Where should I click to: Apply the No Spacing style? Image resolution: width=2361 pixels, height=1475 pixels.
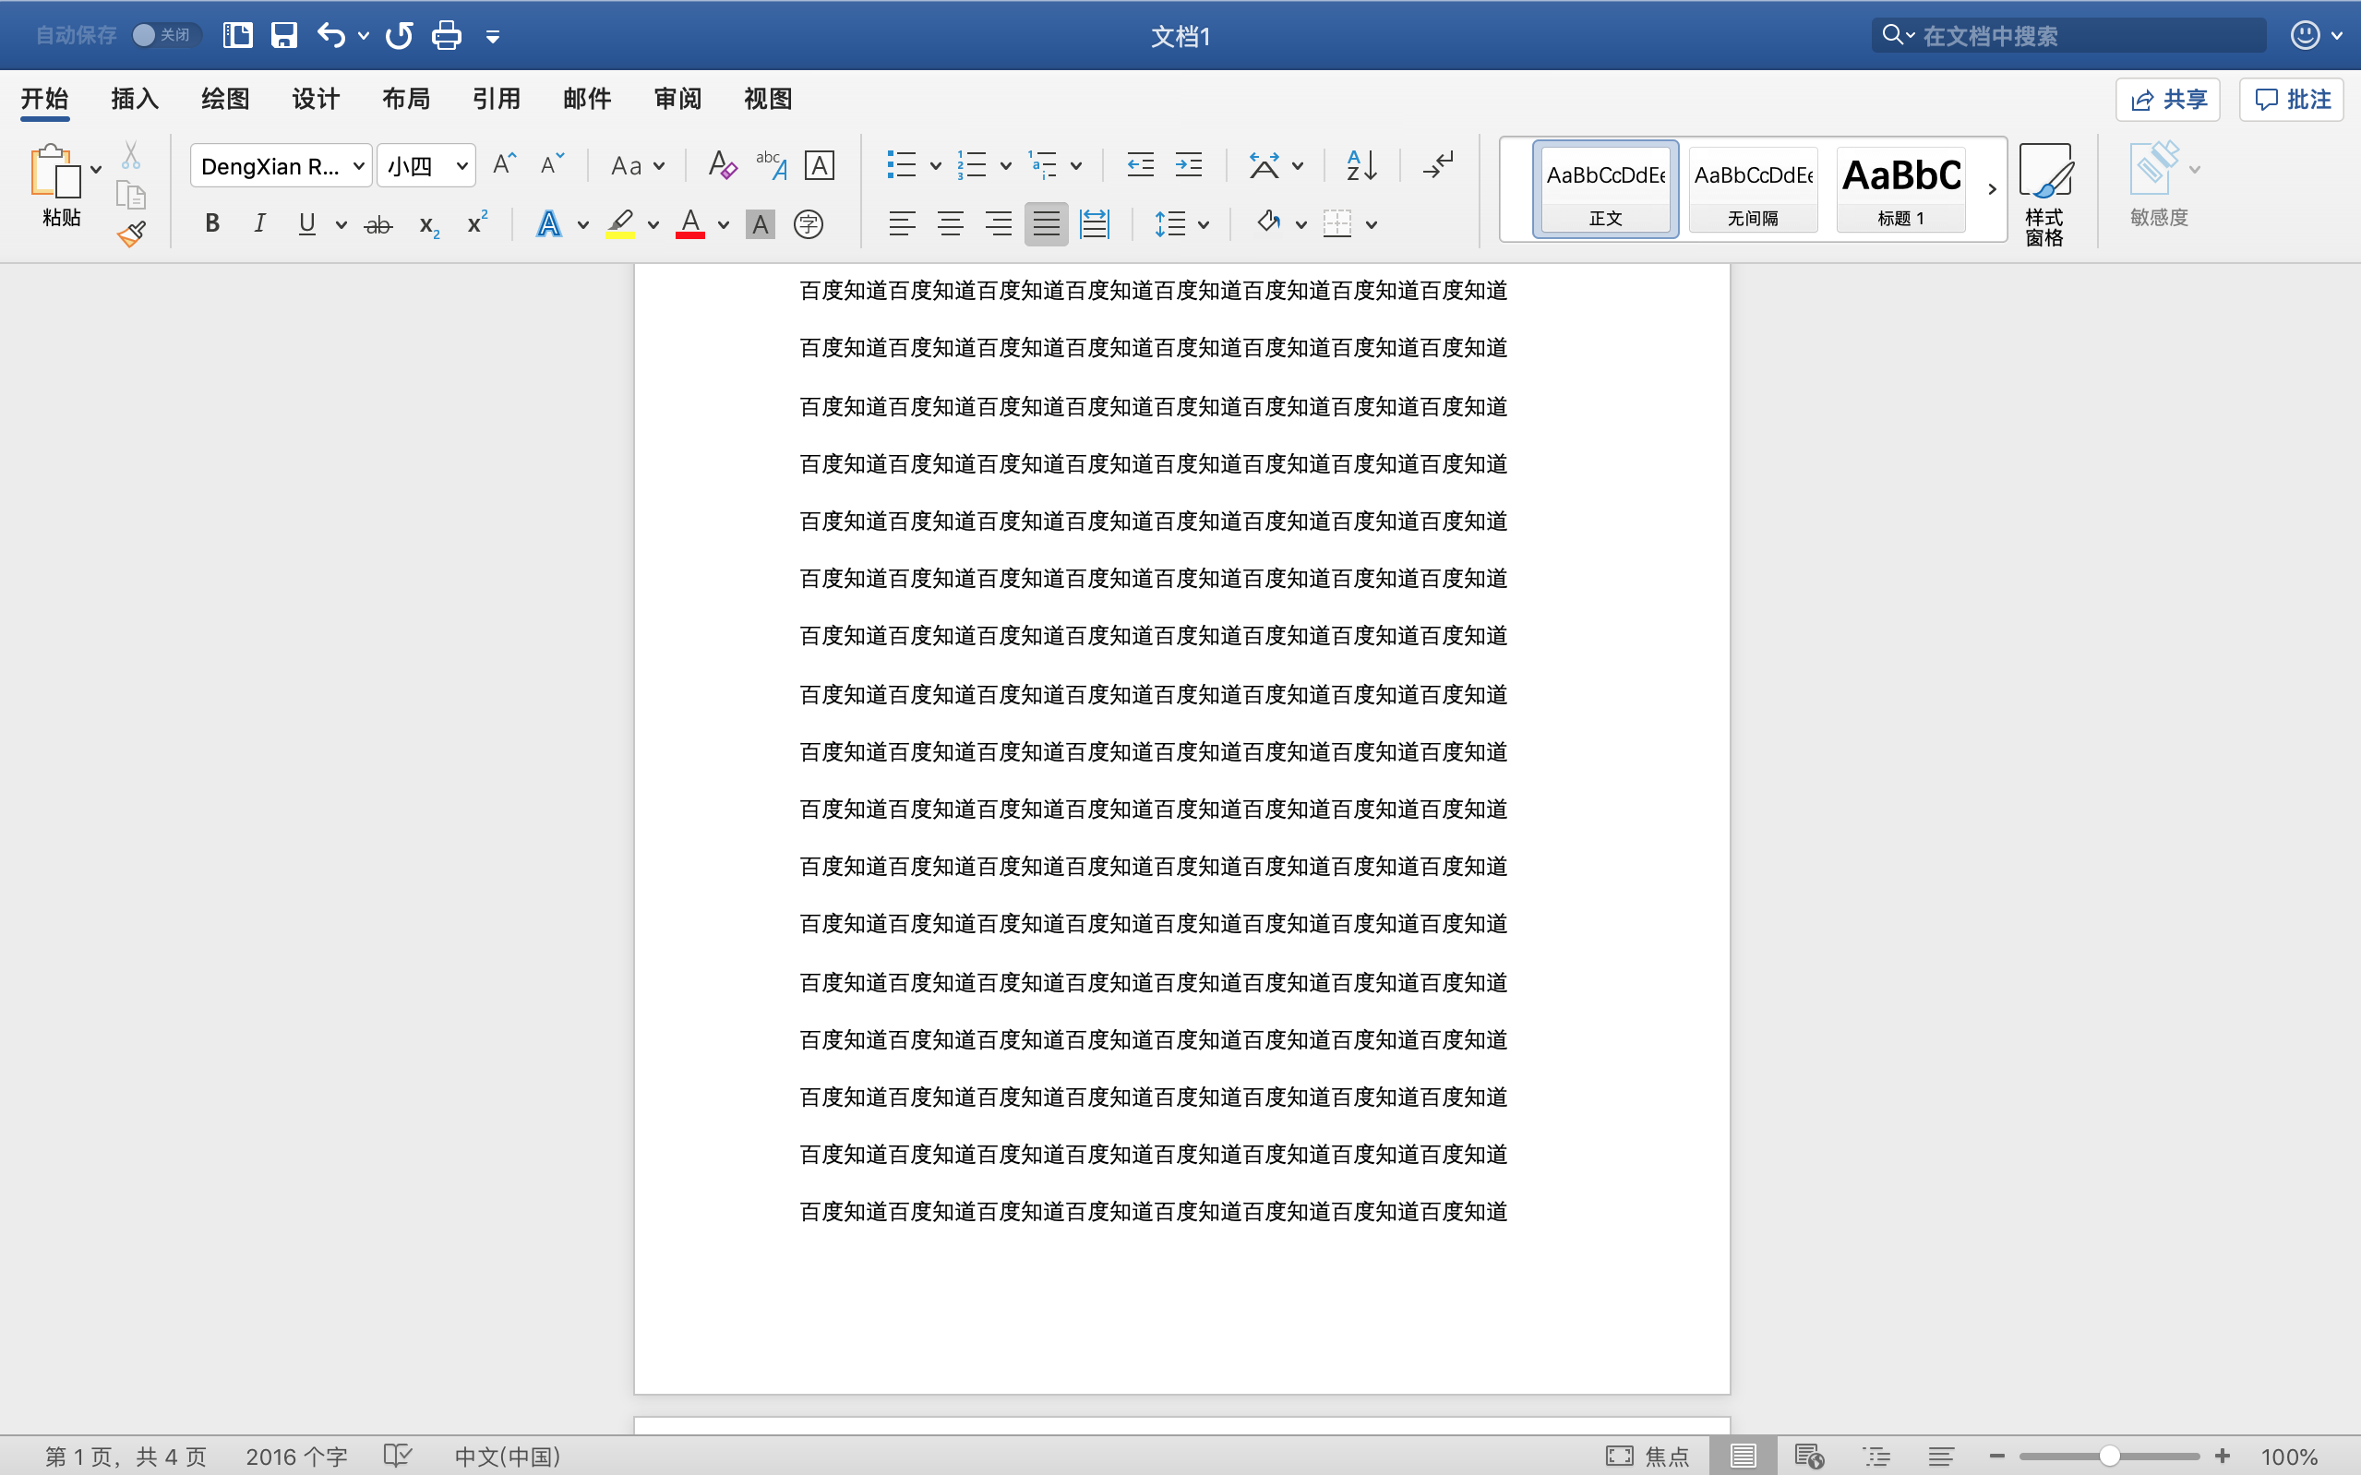click(1753, 189)
